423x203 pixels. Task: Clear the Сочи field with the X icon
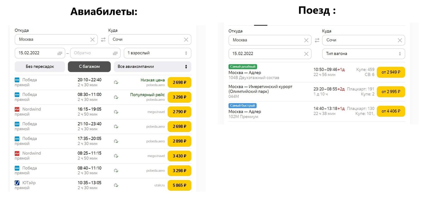tap(186, 39)
